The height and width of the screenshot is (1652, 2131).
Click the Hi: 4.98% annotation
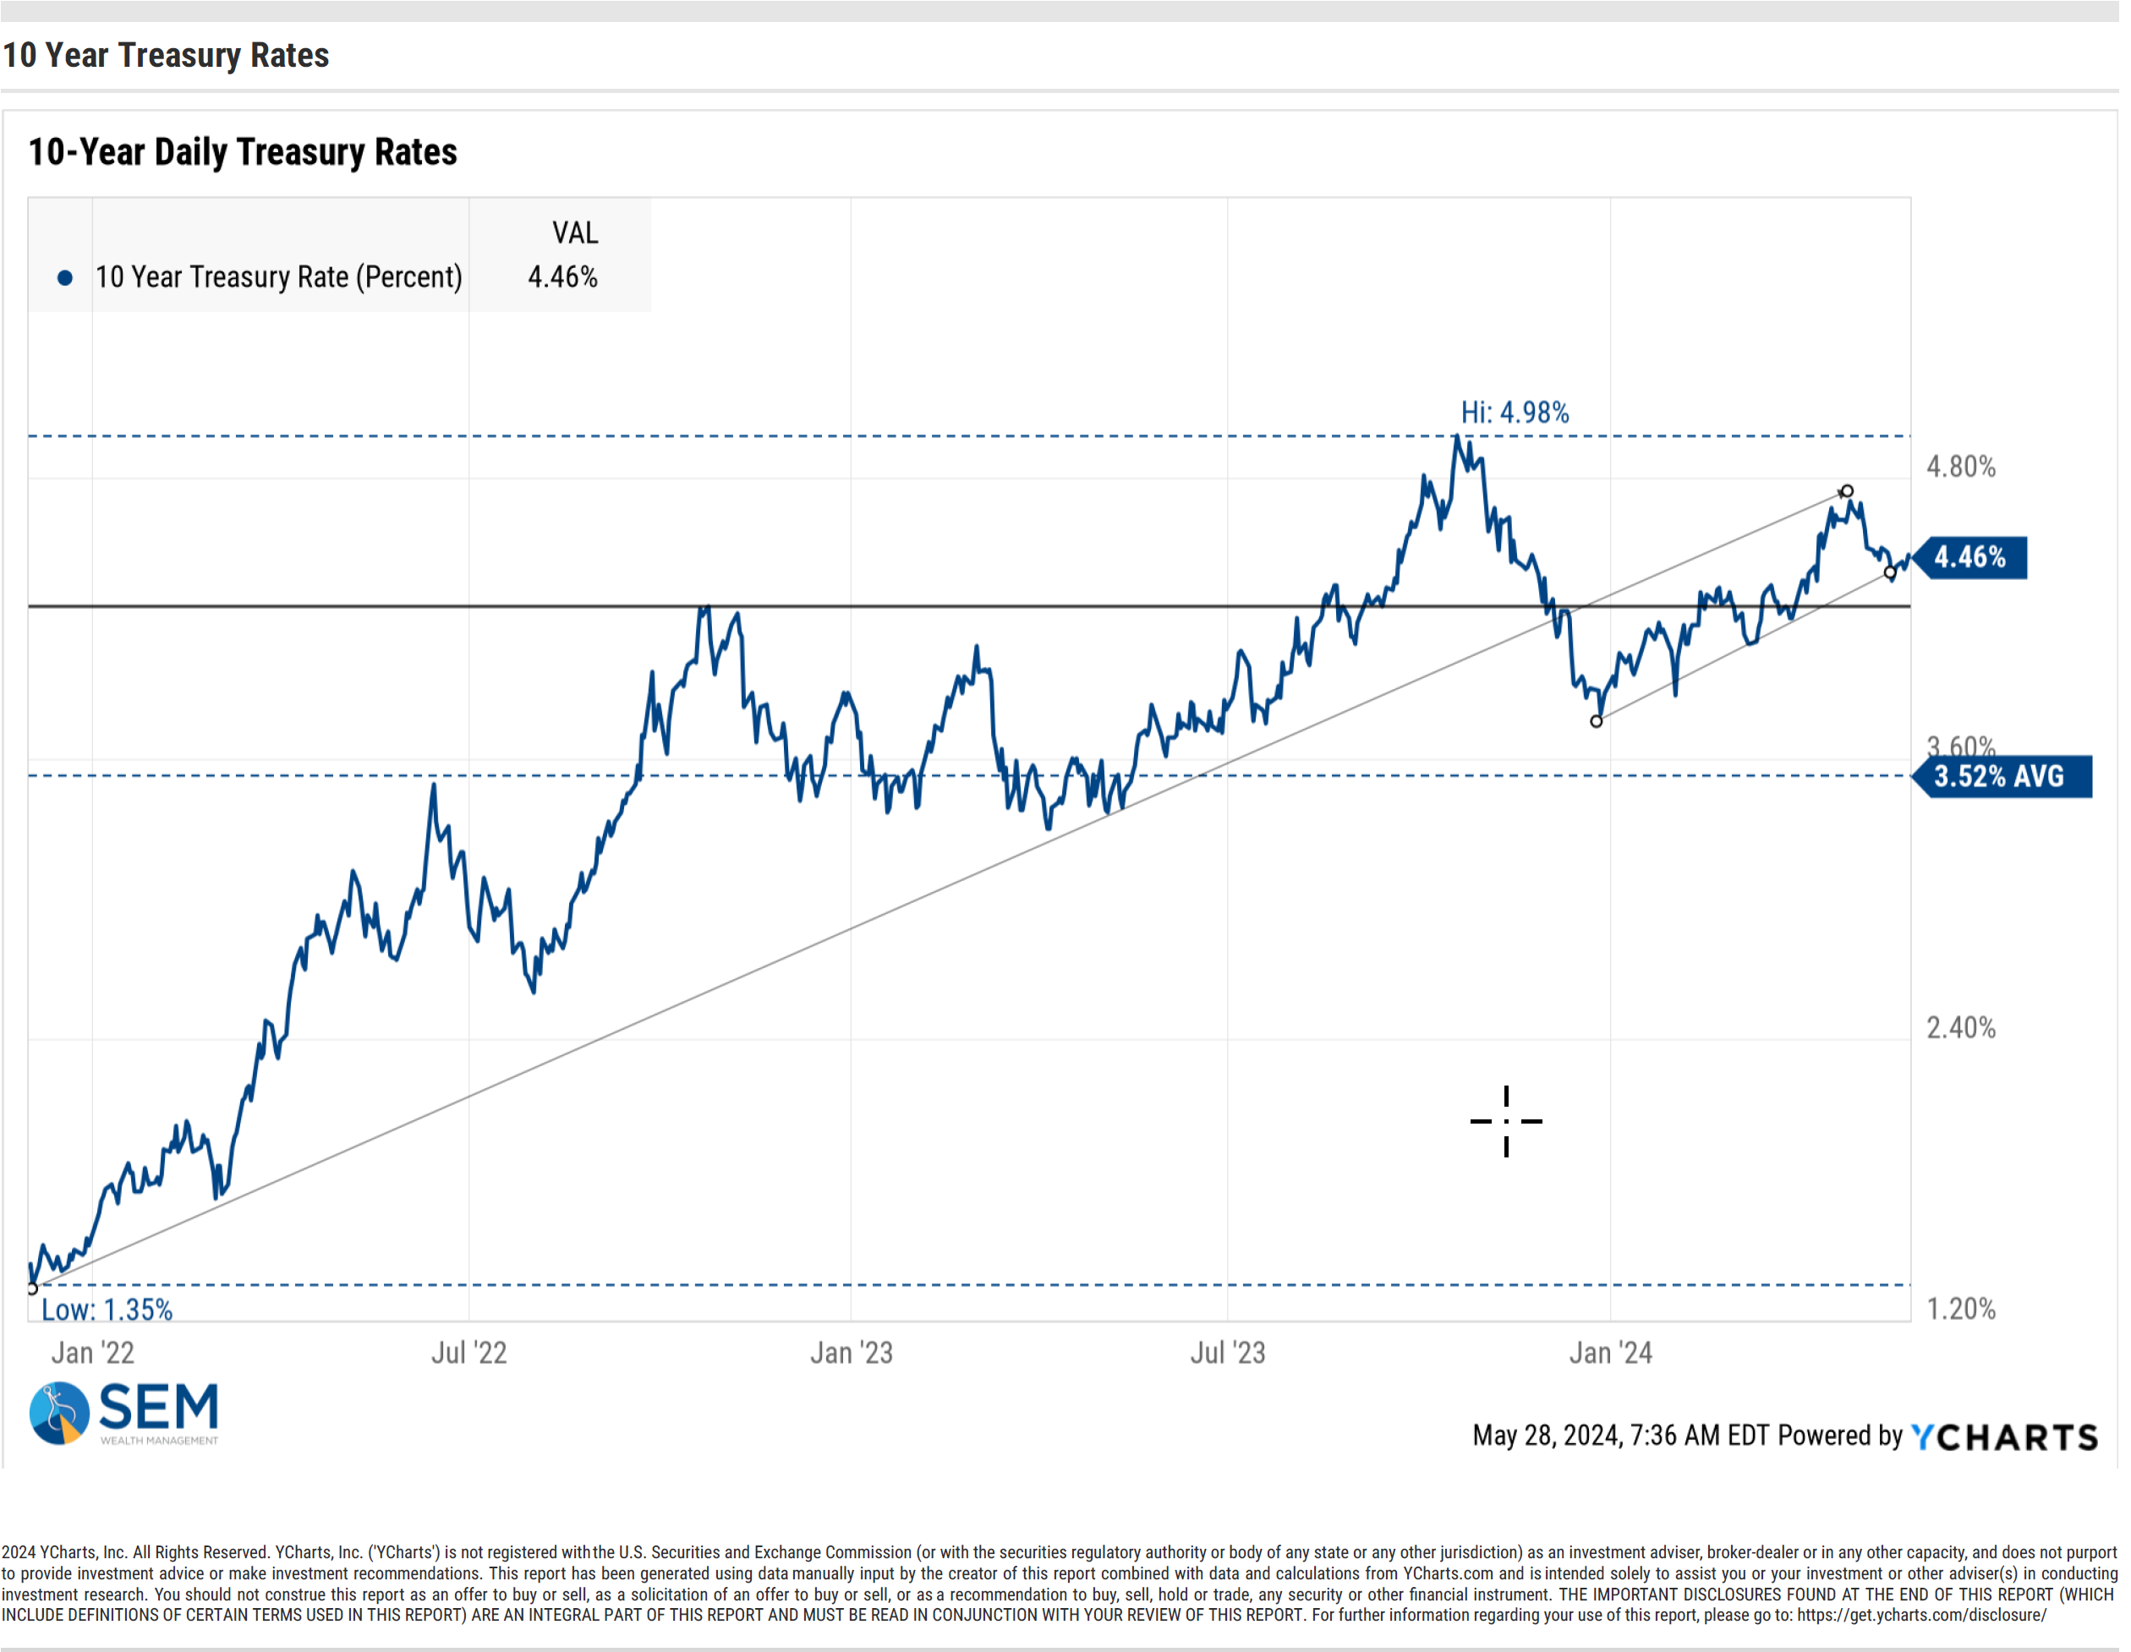click(x=1515, y=413)
